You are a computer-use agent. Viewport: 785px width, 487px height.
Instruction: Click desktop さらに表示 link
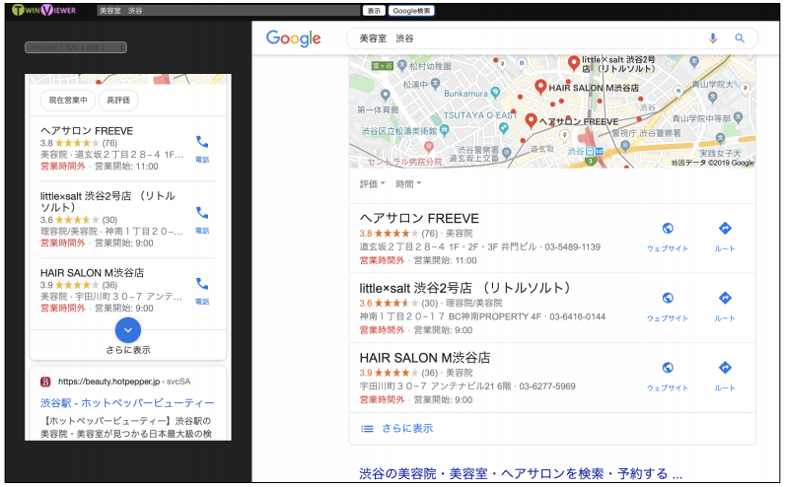point(407,429)
